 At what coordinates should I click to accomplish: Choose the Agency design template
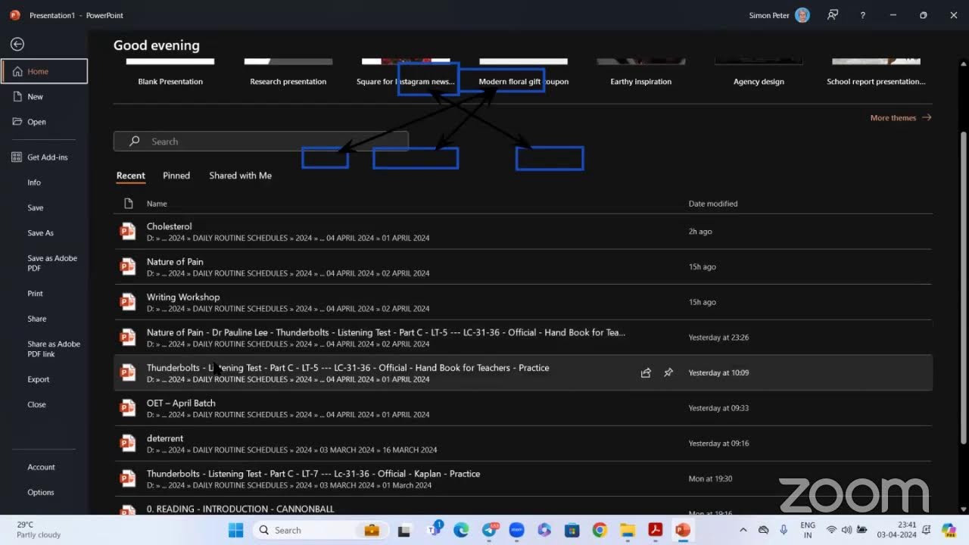tap(759, 73)
